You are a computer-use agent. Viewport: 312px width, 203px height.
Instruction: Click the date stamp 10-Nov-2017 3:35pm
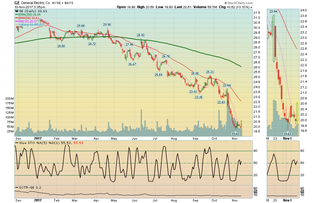point(30,7)
